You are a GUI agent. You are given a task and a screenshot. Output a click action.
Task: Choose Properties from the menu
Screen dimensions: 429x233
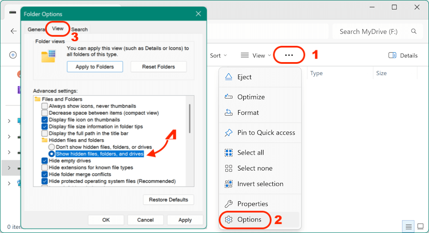tap(260, 204)
